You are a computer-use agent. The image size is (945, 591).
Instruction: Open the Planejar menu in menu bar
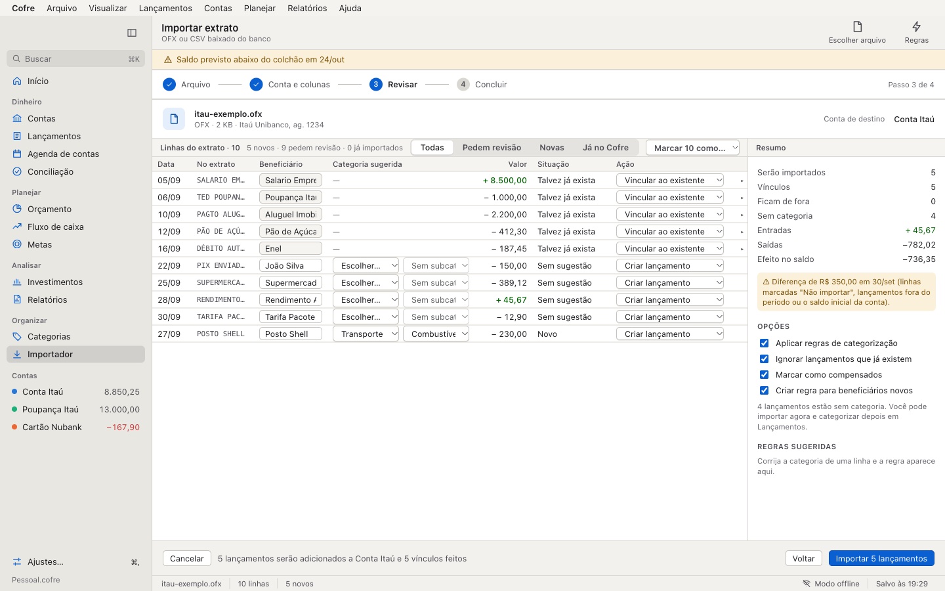[260, 8]
